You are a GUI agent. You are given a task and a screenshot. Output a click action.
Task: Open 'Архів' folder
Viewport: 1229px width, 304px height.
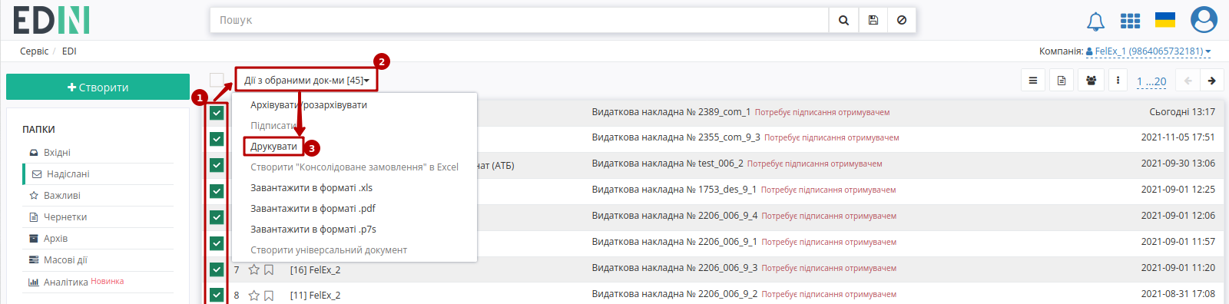(x=55, y=239)
